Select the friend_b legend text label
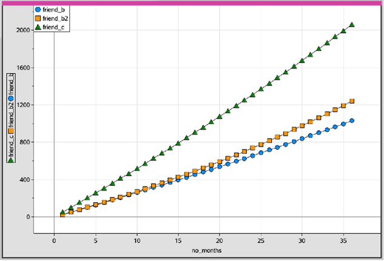Image resolution: width=384 pixels, height=261 pixels. coord(56,10)
